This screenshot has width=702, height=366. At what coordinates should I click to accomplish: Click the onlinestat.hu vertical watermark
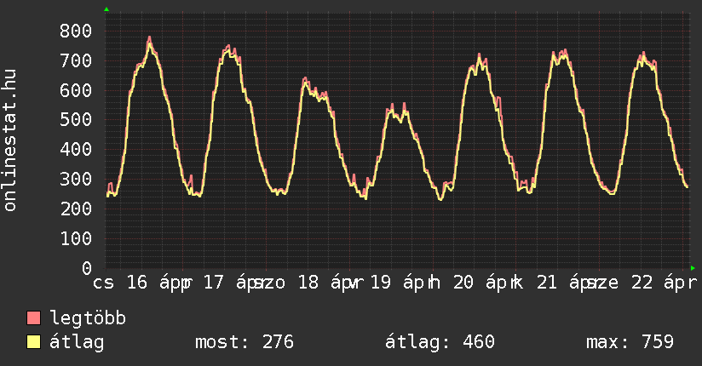11,141
